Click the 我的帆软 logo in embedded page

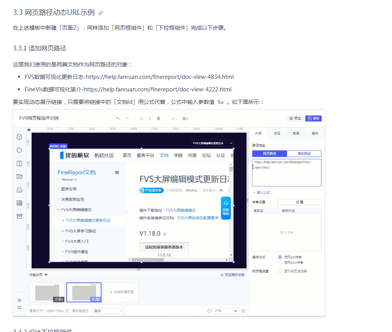point(74,155)
